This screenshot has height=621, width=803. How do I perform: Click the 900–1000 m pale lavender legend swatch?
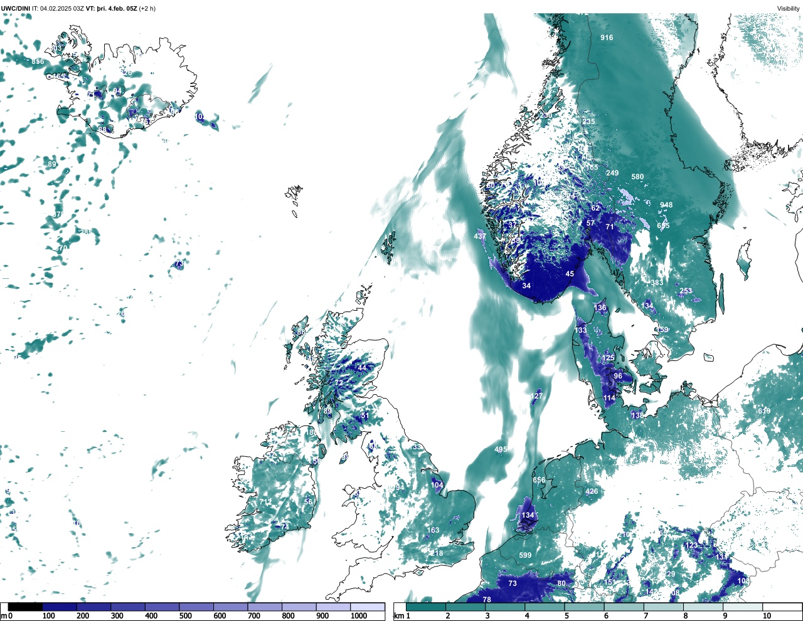333,607
